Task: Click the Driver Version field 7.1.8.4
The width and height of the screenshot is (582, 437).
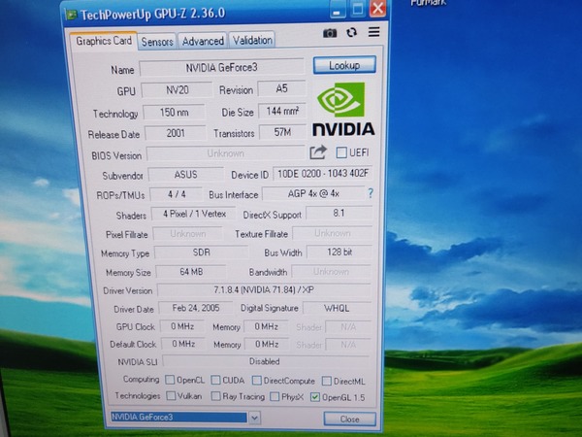Action: pos(264,289)
